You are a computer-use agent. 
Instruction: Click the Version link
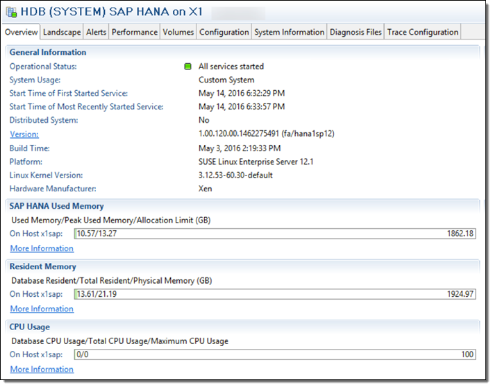click(24, 134)
